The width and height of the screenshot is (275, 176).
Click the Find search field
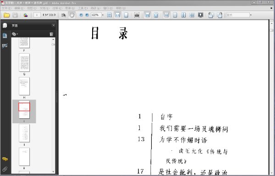pyautogui.click(x=238, y=15)
